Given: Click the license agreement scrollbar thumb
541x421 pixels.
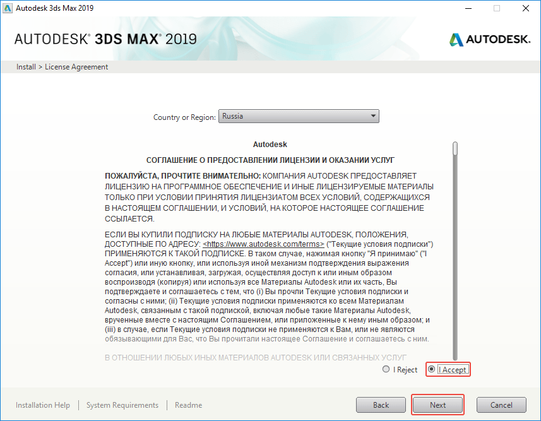Looking at the screenshot, I should click(455, 148).
